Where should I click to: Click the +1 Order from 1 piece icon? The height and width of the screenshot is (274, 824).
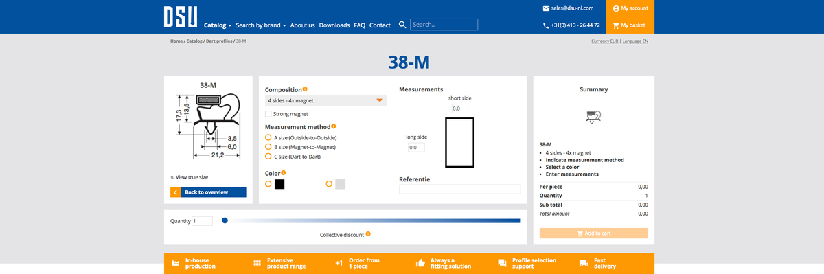(339, 263)
